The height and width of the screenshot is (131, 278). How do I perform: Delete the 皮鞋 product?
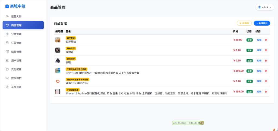coord(266,60)
